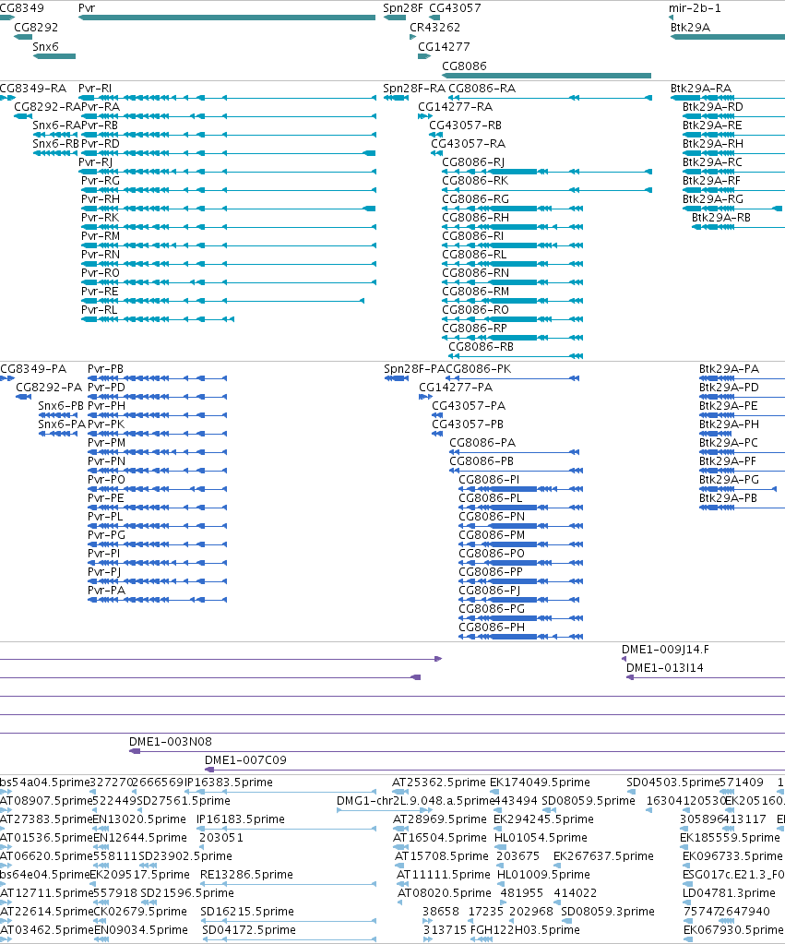Click the Snx6-RB transcript label
Image resolution: width=785 pixels, height=944 pixels.
[56, 144]
